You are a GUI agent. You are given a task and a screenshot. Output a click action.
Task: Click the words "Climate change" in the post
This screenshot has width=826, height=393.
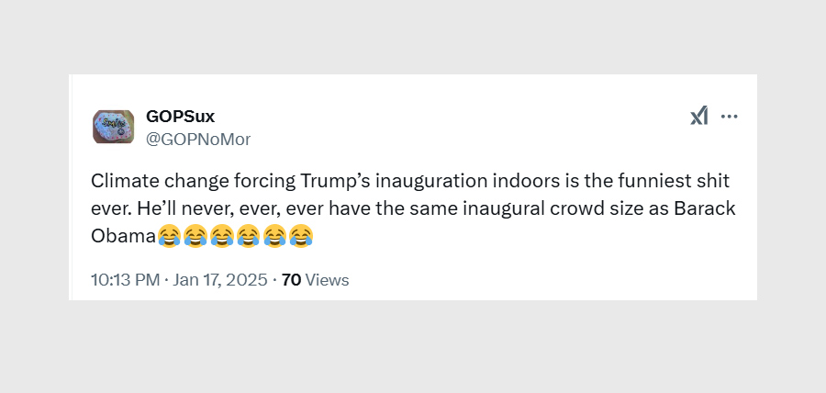[147, 181]
